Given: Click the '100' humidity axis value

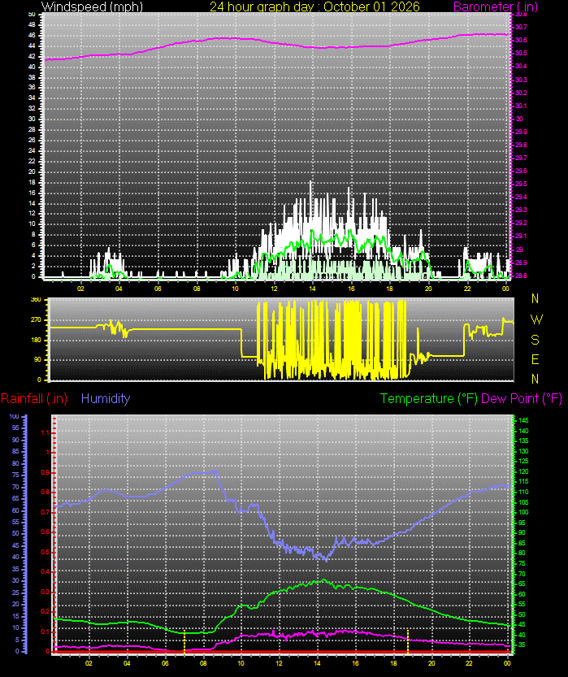Looking at the screenshot, I should pos(15,416).
